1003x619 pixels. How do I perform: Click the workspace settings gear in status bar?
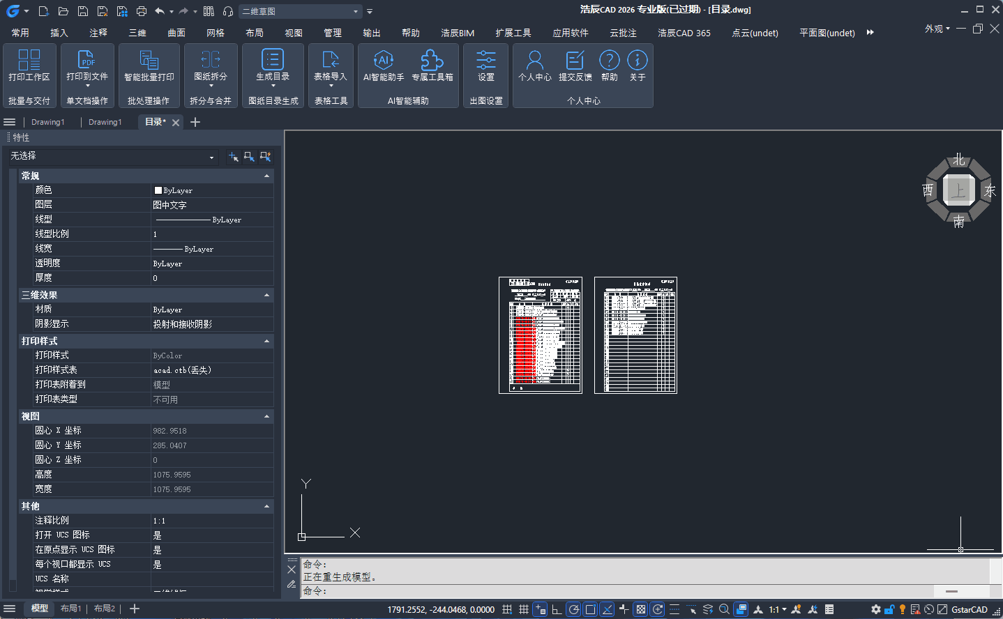click(x=876, y=609)
